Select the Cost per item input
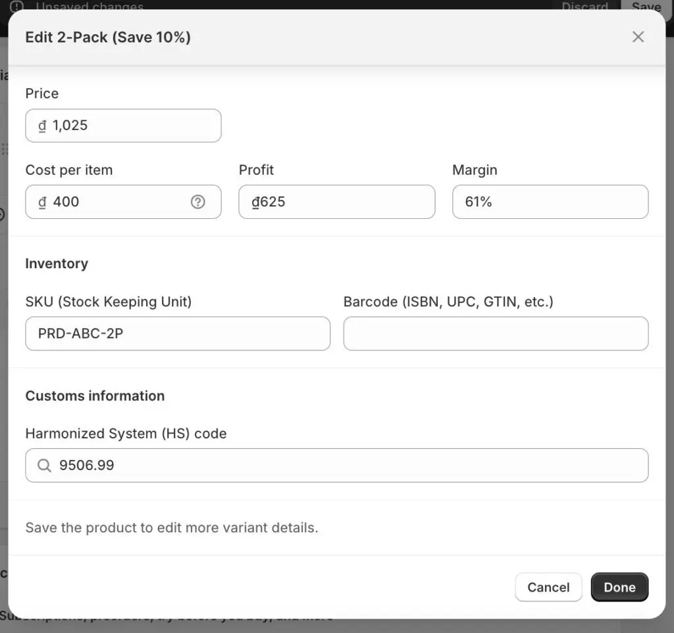The height and width of the screenshot is (633, 674). point(118,202)
